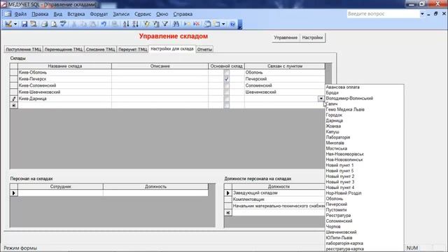
Task: Toggle main warehouse checkbox for Киев-Соломенский
Action: [x=227, y=85]
